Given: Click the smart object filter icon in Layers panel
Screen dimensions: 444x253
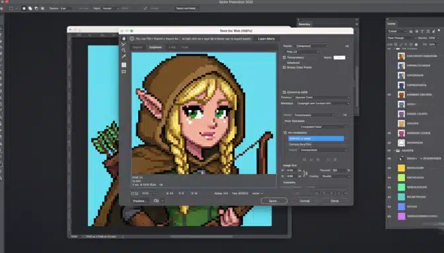Looking at the screenshot, I should coord(433,31).
